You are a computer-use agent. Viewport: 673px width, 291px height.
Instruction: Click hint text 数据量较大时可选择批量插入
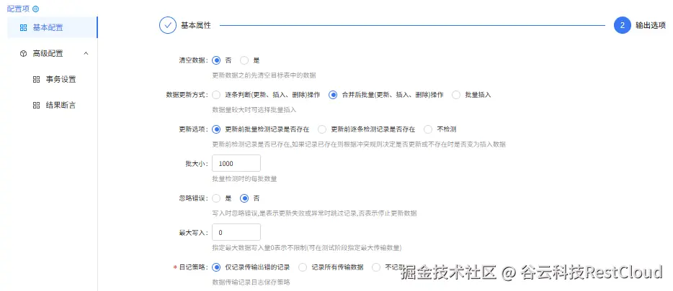coord(254,110)
